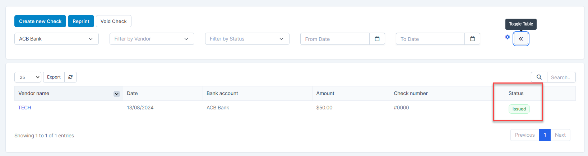The width and height of the screenshot is (588, 156).
Task: Click the Create new Check button
Action: coord(40,21)
